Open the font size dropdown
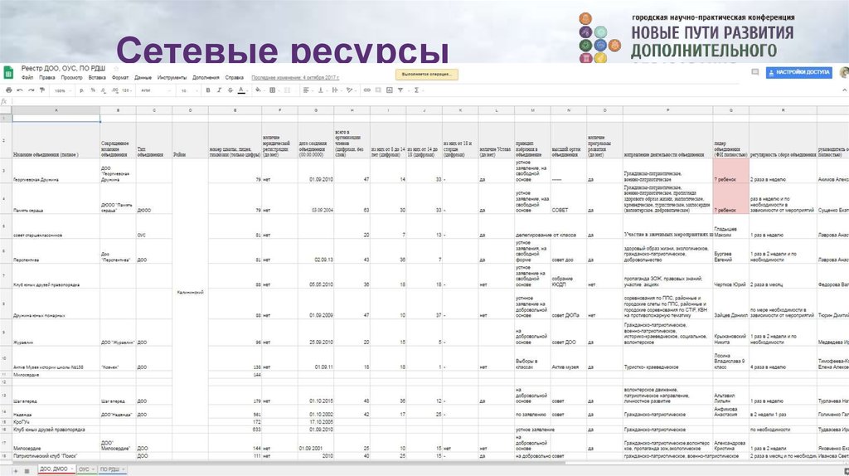 click(189, 91)
